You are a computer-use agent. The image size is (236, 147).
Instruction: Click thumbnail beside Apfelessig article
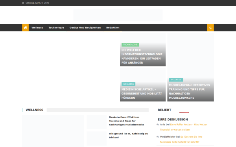(x=96, y=138)
